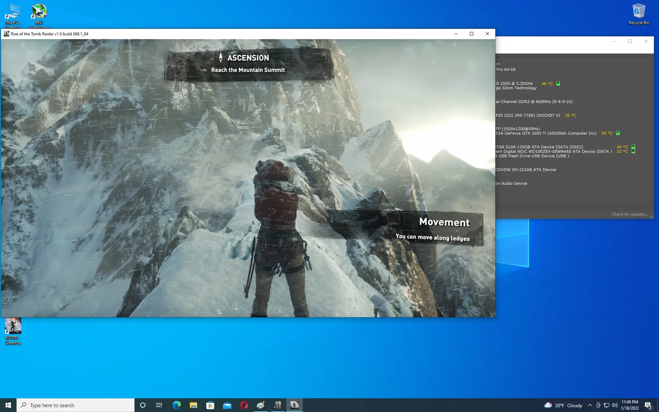Image resolution: width=659 pixels, height=412 pixels.
Task: Close the background hardware info window
Action: tap(646, 41)
